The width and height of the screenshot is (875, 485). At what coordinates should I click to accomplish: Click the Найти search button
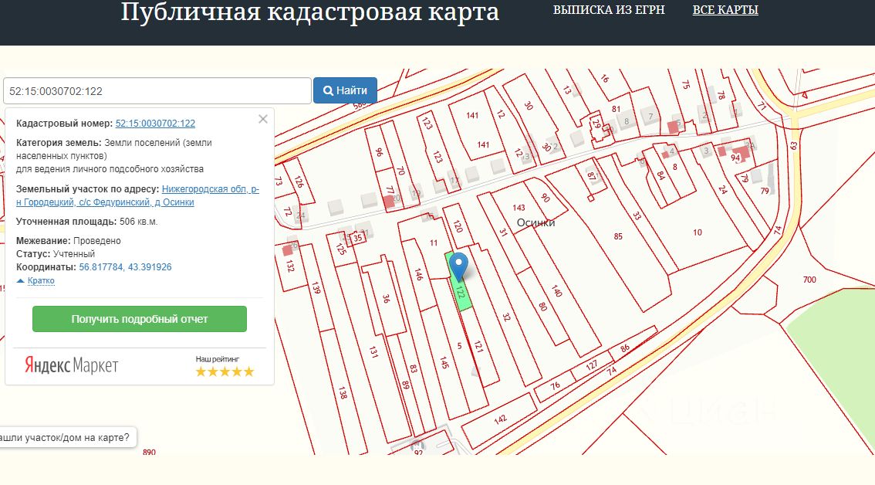pos(345,90)
